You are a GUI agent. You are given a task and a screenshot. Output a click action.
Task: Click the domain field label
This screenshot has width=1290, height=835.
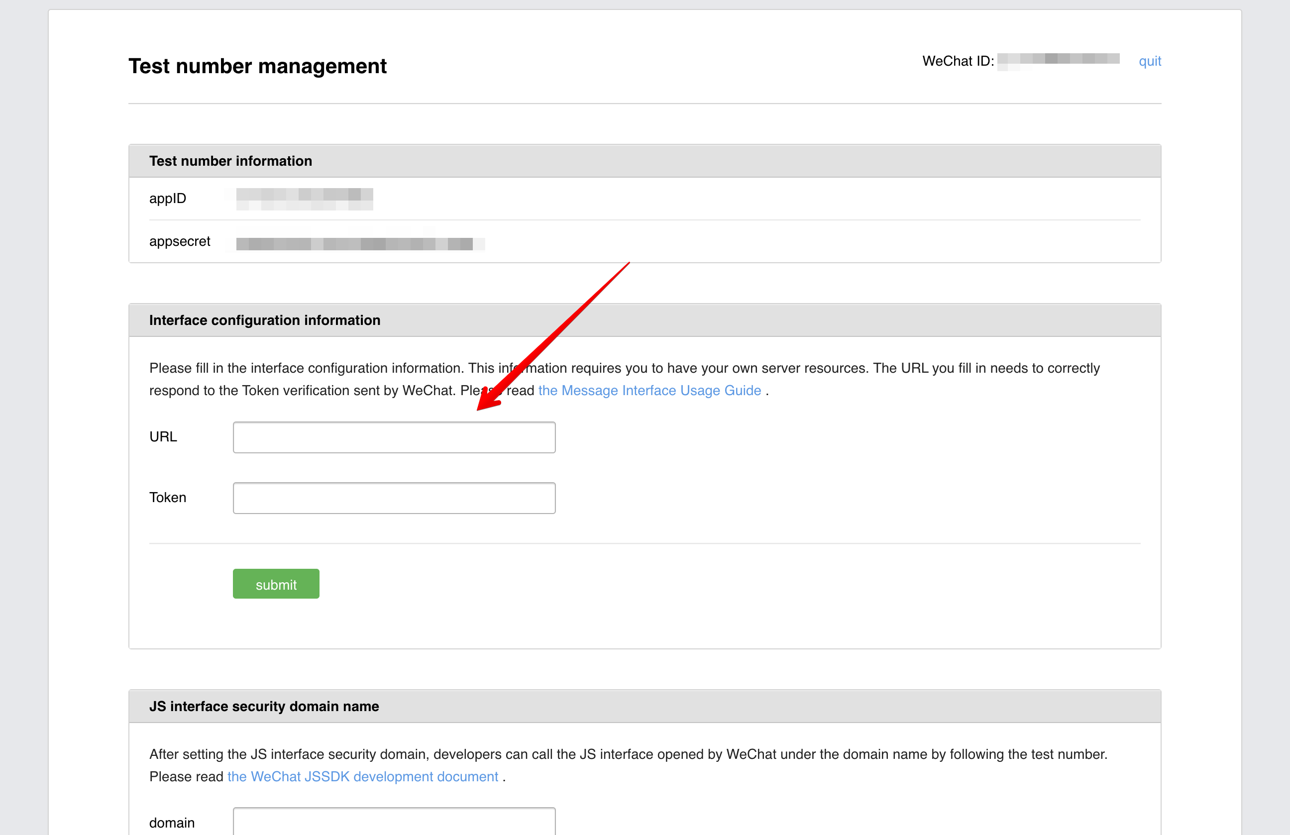[172, 823]
